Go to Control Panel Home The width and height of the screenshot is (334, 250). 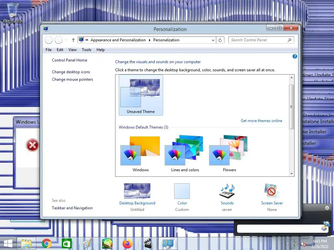69,60
